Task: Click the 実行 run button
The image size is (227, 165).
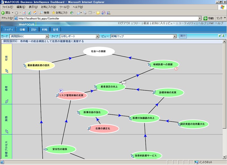Action: (183, 36)
